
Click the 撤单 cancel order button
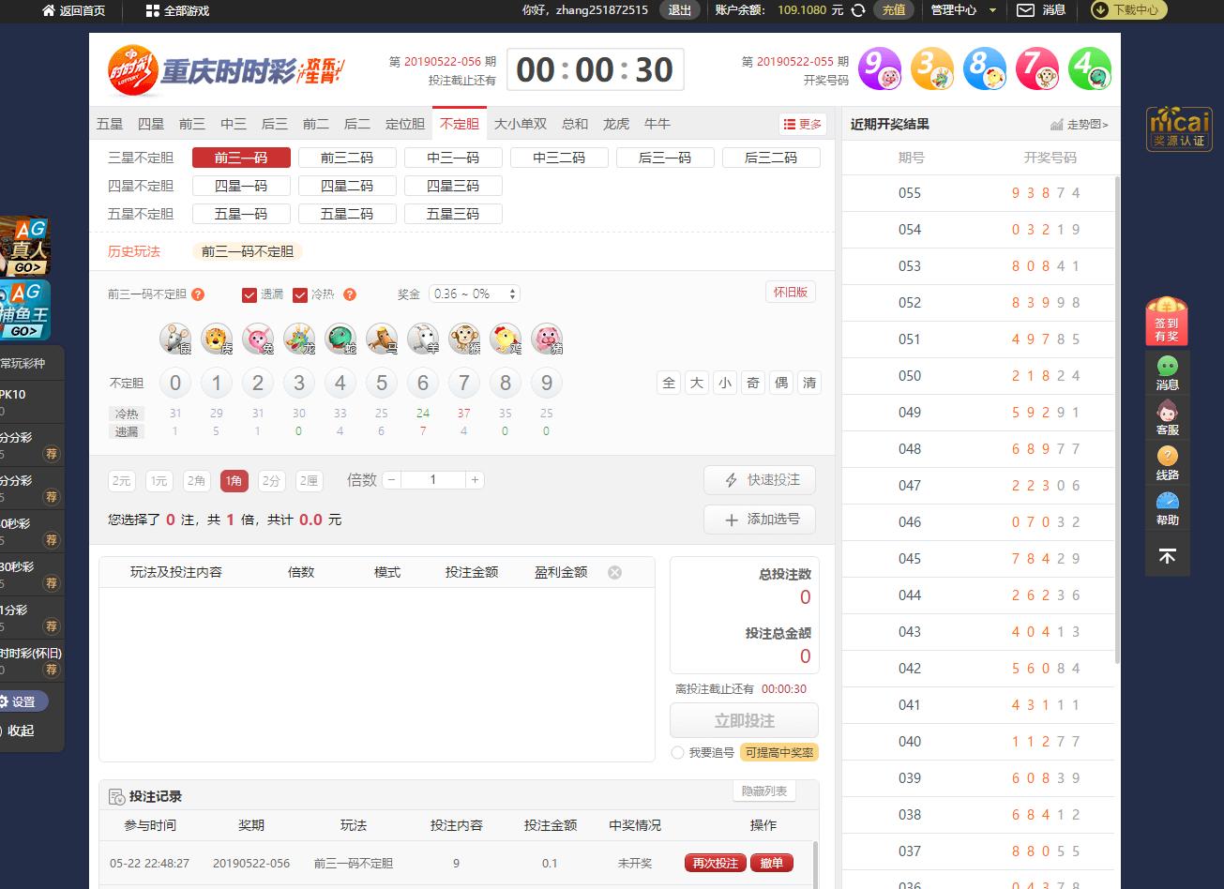[x=772, y=863]
